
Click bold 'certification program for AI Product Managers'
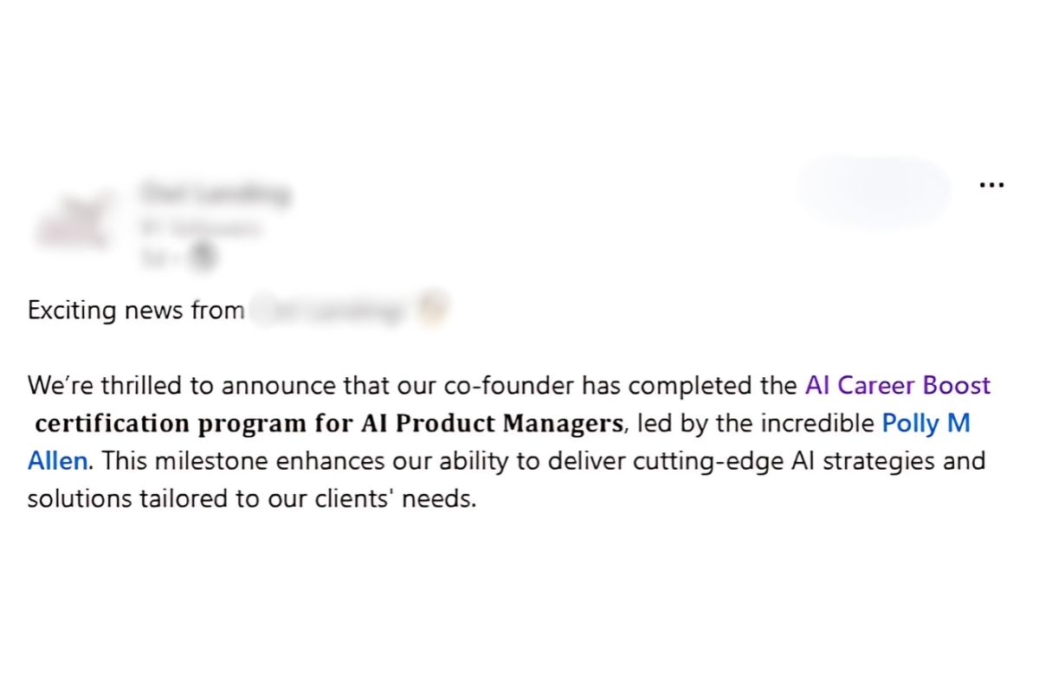click(x=329, y=424)
